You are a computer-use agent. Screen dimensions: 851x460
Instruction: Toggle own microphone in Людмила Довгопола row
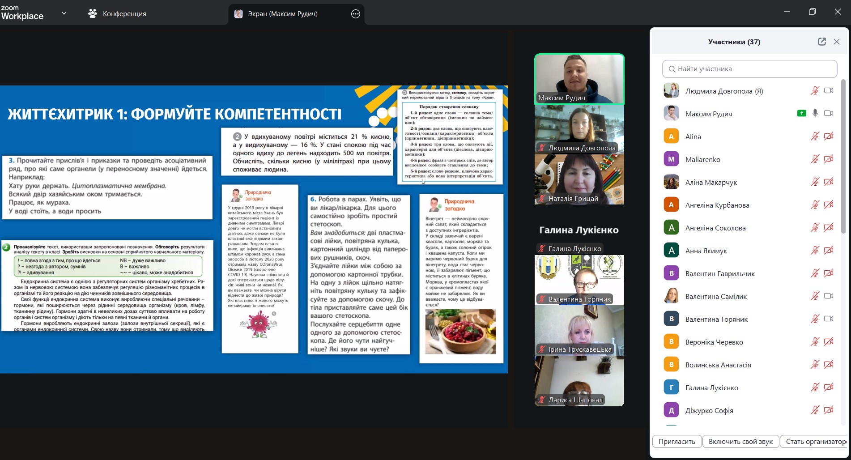click(815, 91)
